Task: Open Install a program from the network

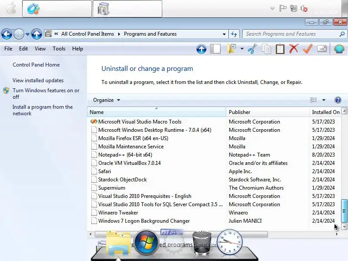Action: tap(42, 110)
